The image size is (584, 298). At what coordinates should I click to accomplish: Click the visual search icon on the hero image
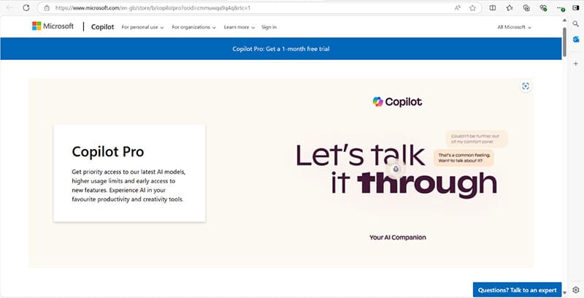[526, 86]
